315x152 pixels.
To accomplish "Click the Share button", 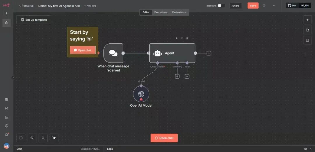I will (x=236, y=6).
